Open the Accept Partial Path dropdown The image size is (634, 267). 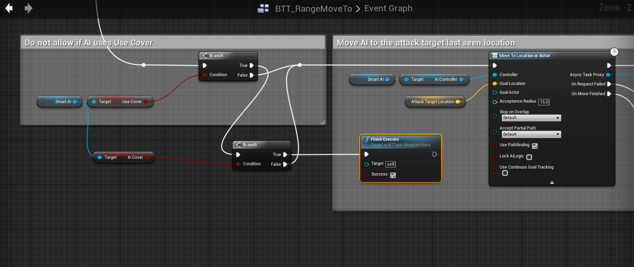(x=531, y=135)
